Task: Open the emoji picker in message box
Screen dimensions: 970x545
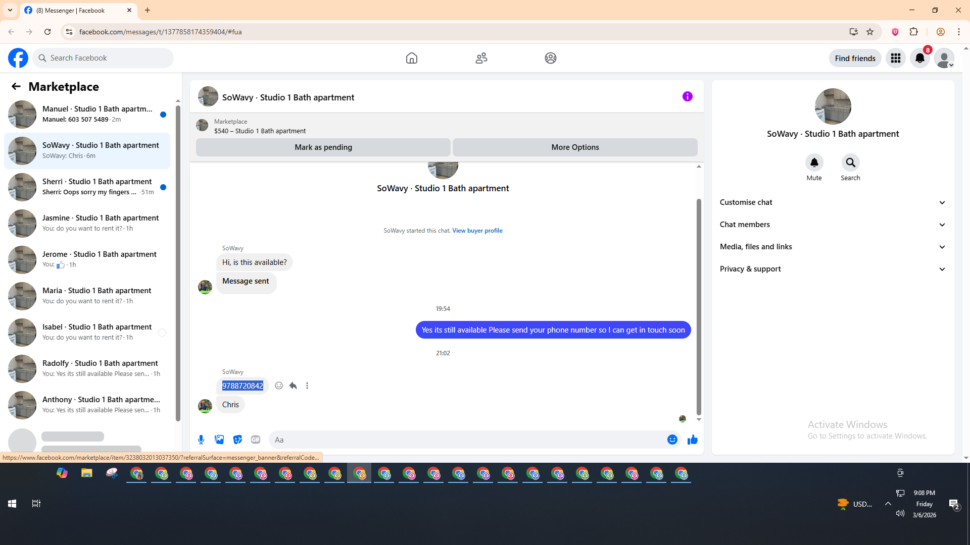Action: tap(672, 440)
